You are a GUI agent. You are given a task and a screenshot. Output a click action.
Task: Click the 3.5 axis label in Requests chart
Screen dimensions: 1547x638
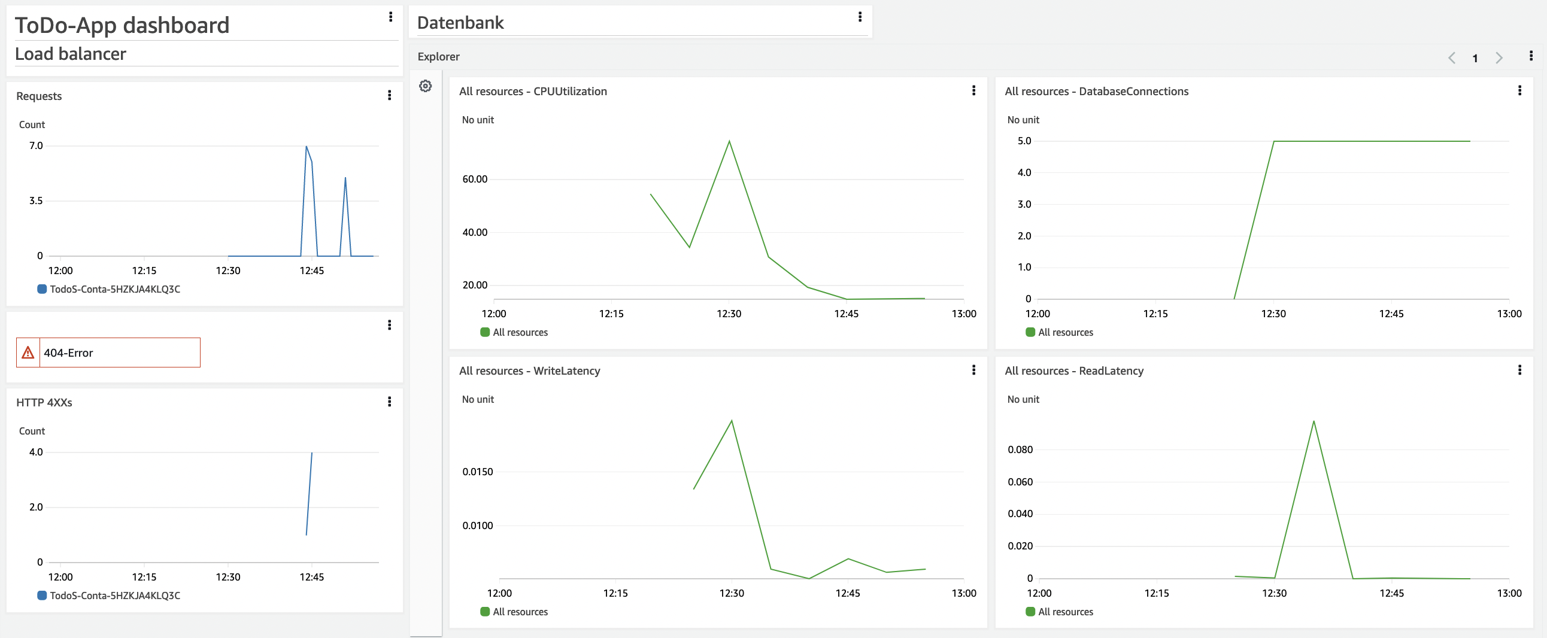pyautogui.click(x=36, y=200)
